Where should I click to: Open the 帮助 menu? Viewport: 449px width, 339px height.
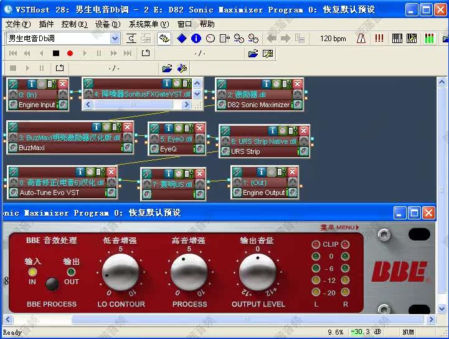[x=207, y=24]
